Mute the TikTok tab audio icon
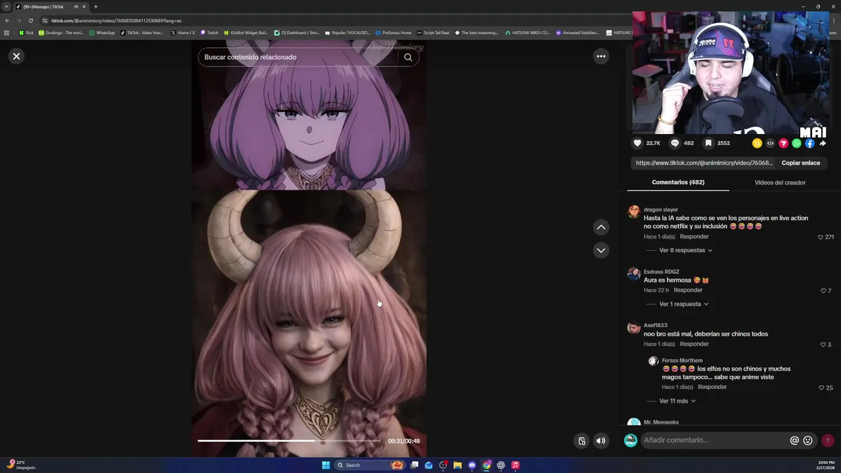This screenshot has height=473, width=841. click(x=76, y=7)
